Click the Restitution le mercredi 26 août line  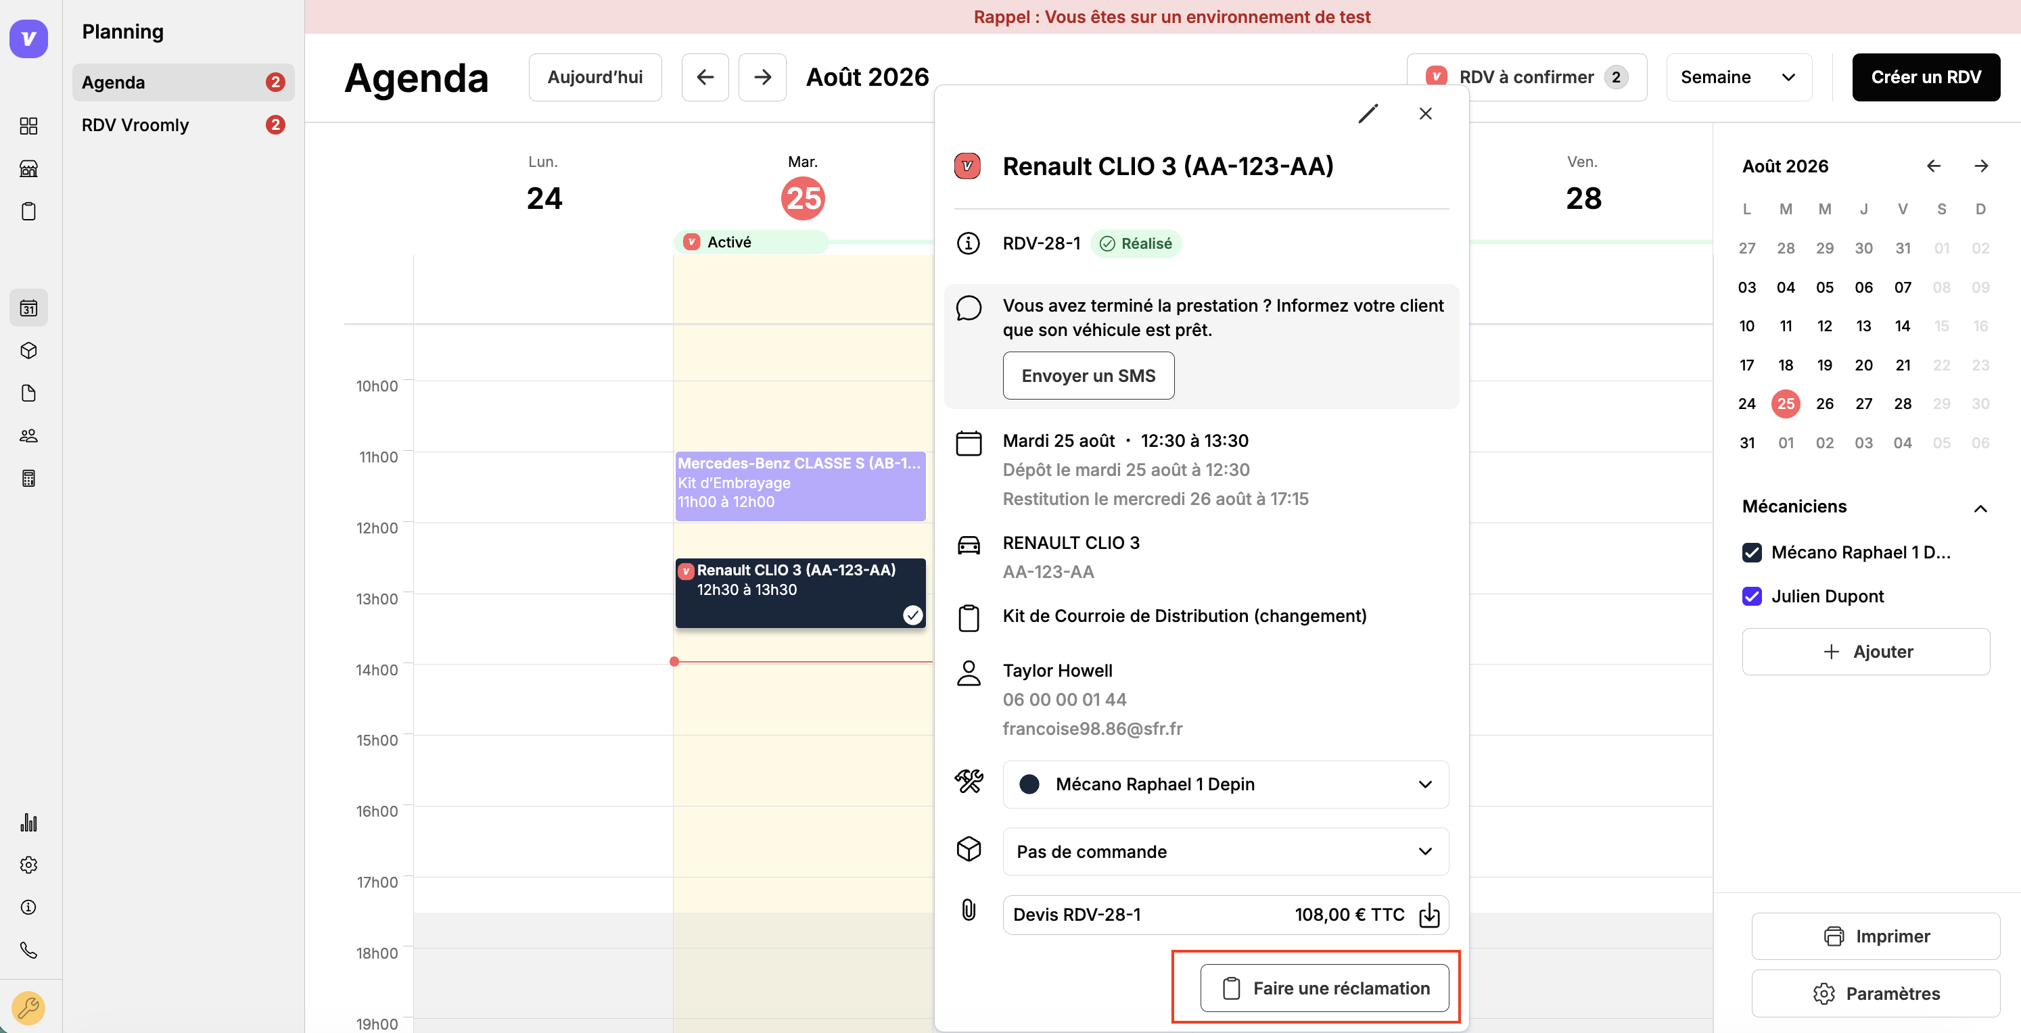coord(1155,499)
